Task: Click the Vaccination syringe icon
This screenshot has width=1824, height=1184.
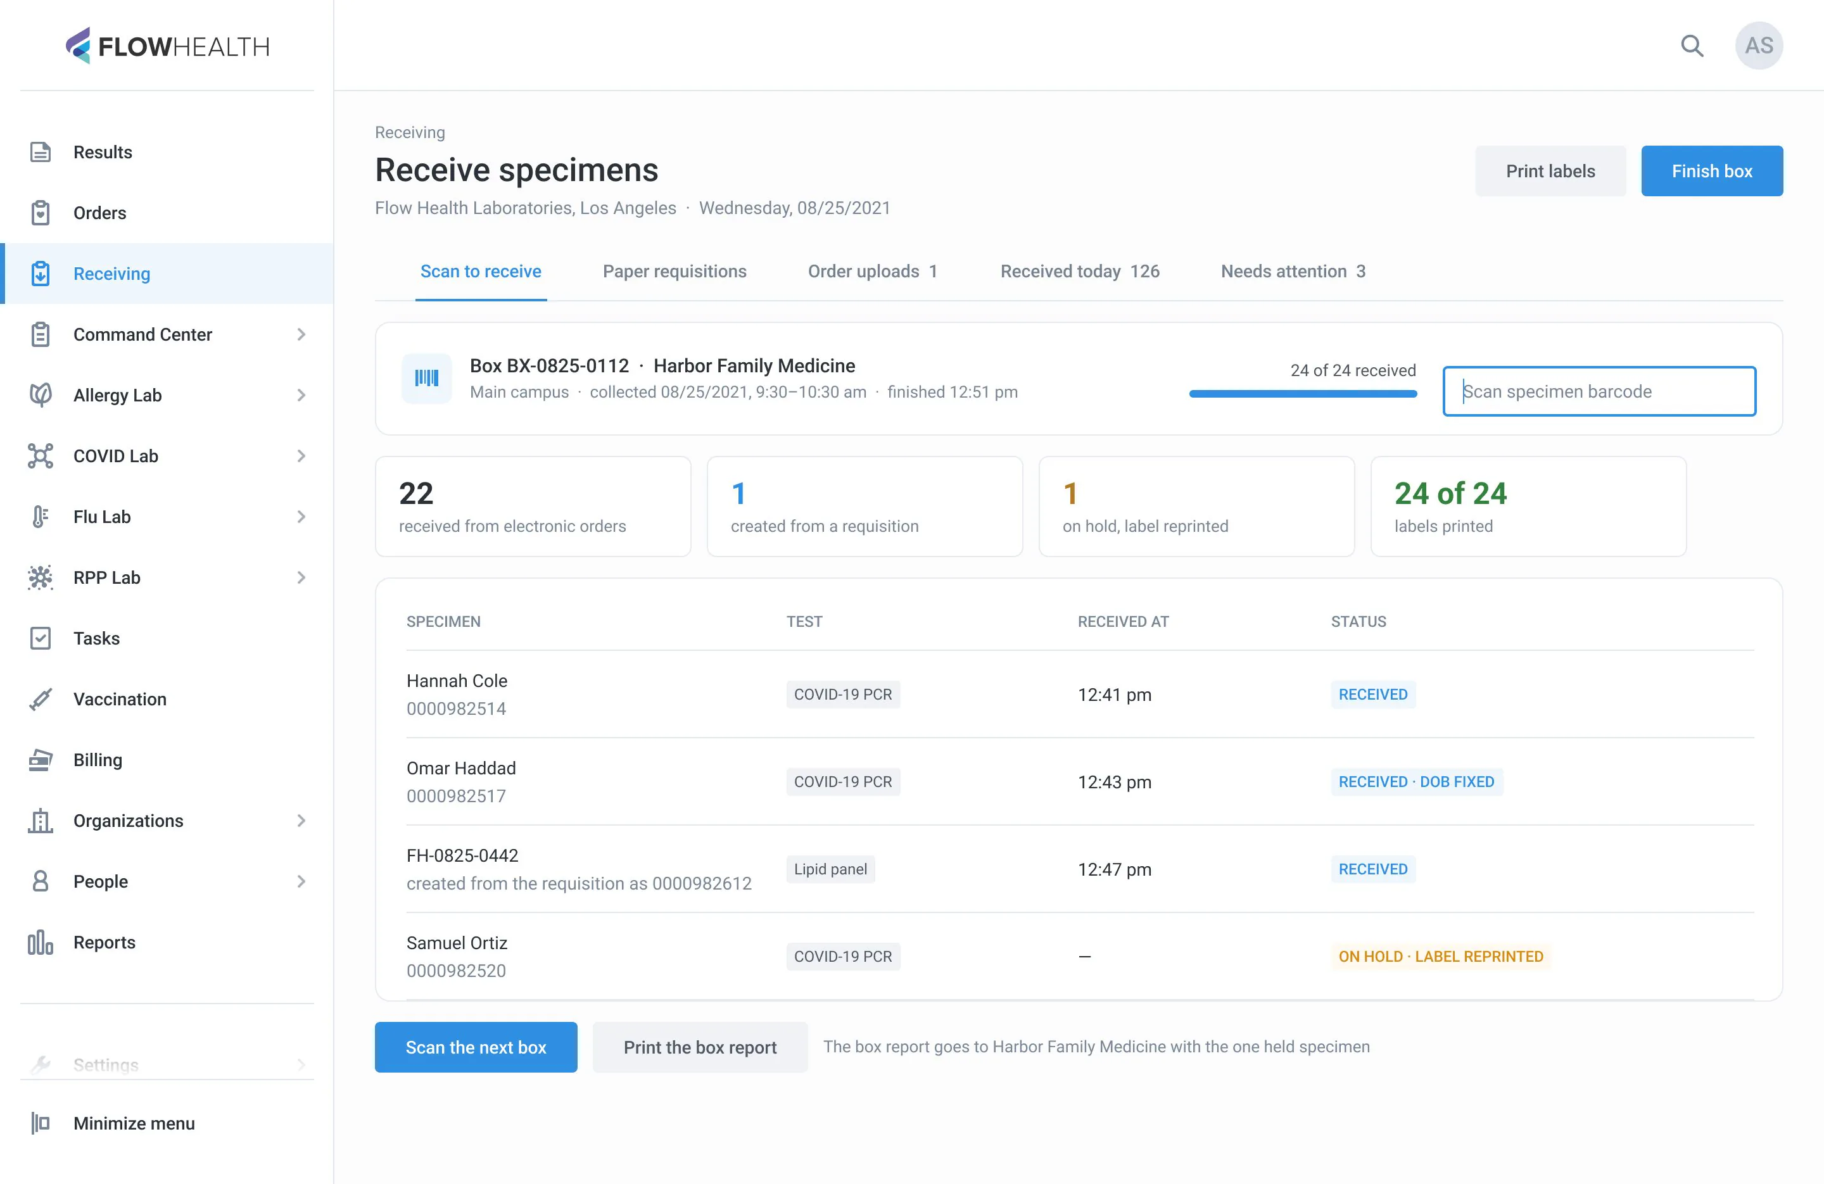Action: (41, 698)
